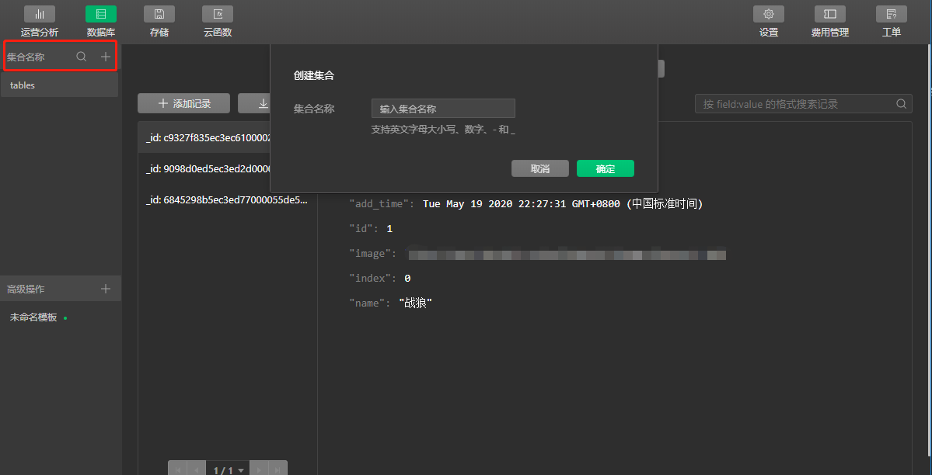Focus the 输入集合名称 input field
The height and width of the screenshot is (475, 932).
click(443, 109)
